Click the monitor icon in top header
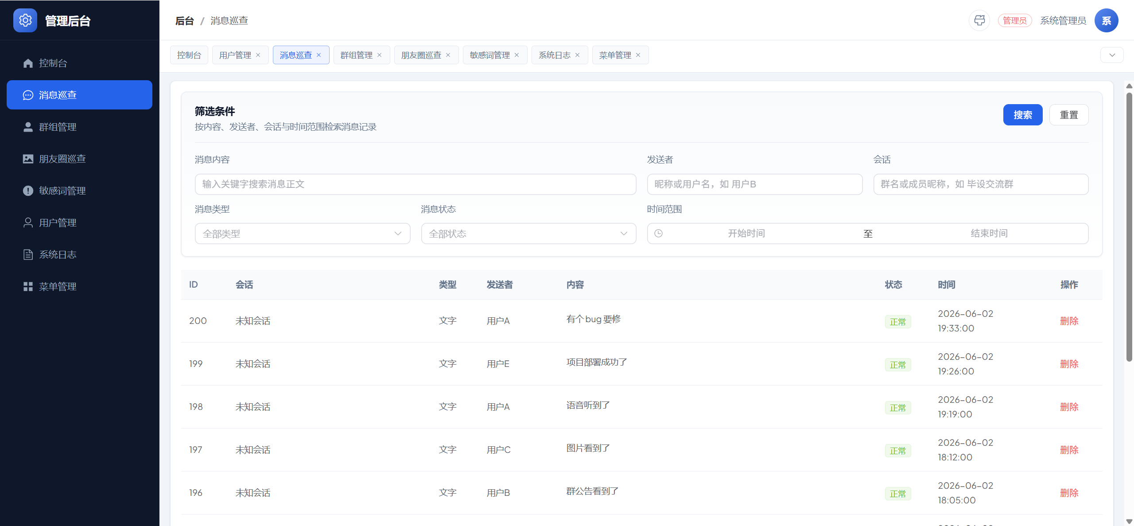Image resolution: width=1134 pixels, height=526 pixels. (x=979, y=20)
